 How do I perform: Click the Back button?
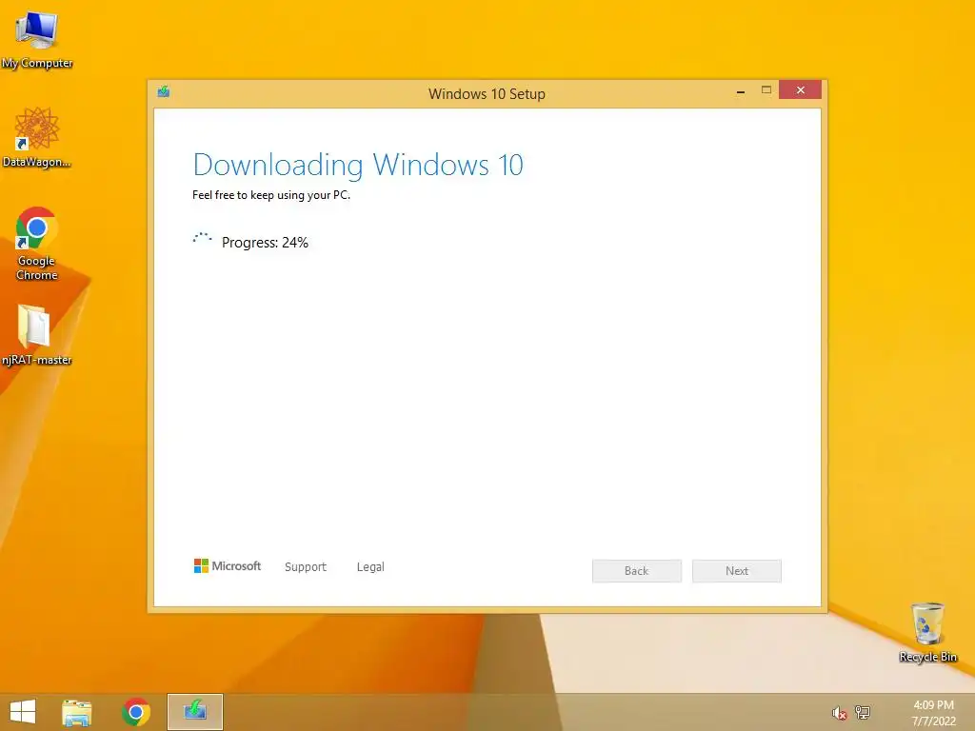(637, 571)
